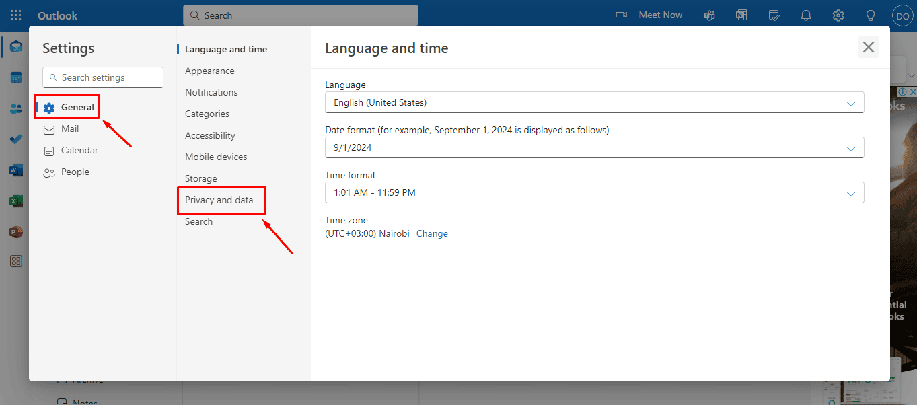Open the OneNote feed icon
This screenshot has height=405, width=917.
[x=741, y=15]
